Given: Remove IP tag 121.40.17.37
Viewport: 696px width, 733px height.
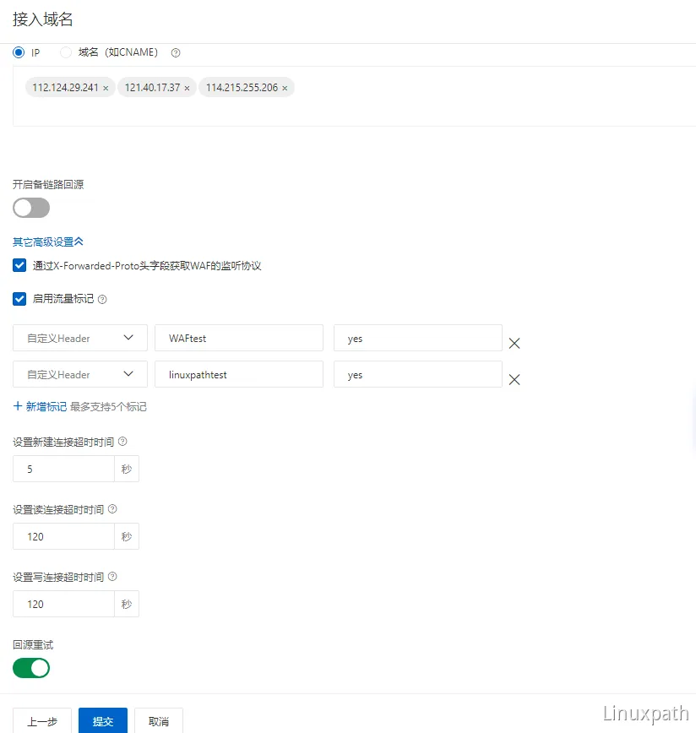Looking at the screenshot, I should point(187,88).
